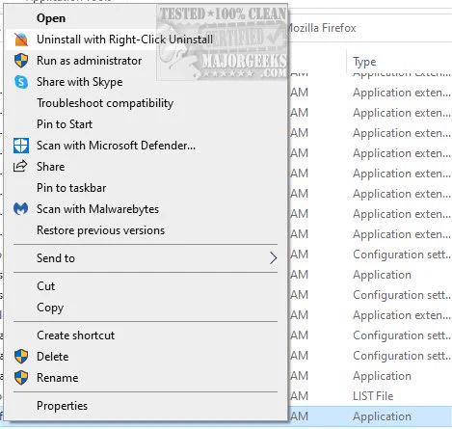Image resolution: width=452 pixels, height=429 pixels.
Task: Click the shield icon beside Delete
Action: click(x=21, y=357)
